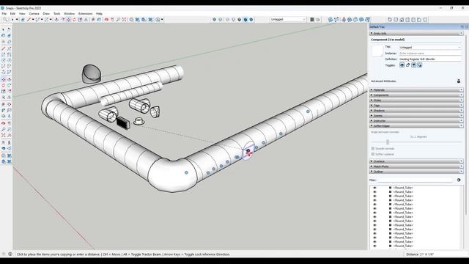
Task: Select Line tool in left toolbar
Action: (3, 48)
